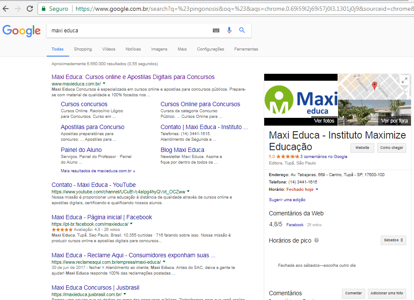Click the phone number (14) 3441-1615

(x=303, y=182)
